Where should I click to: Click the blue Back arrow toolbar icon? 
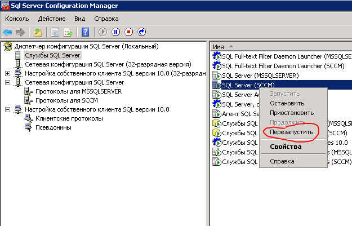point(7,32)
